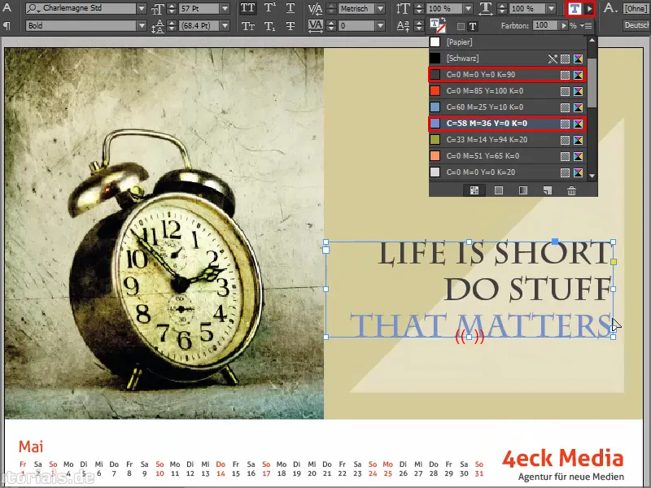This screenshot has width=651, height=488.
Task: Select formatting affects container button
Action: pyautogui.click(x=461, y=27)
